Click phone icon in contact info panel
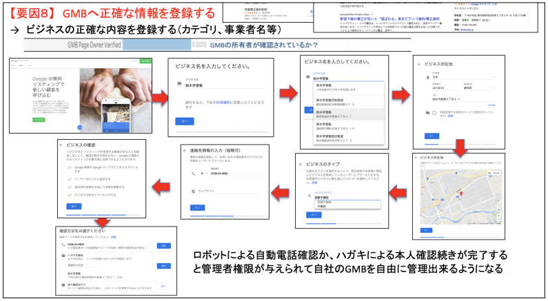This screenshot has height=301, width=548. [193, 173]
